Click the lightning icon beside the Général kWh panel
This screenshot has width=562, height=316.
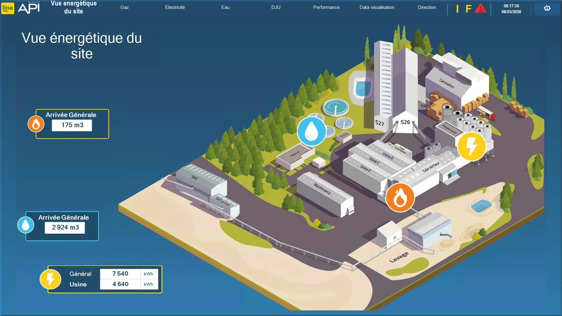(x=50, y=279)
